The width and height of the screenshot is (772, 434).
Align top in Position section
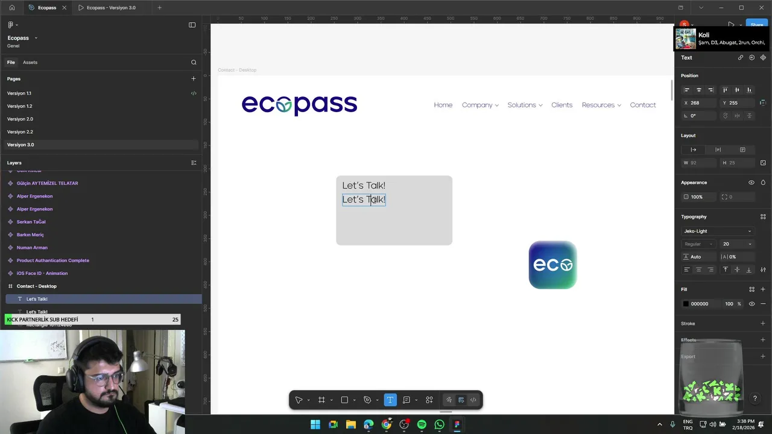tap(725, 90)
